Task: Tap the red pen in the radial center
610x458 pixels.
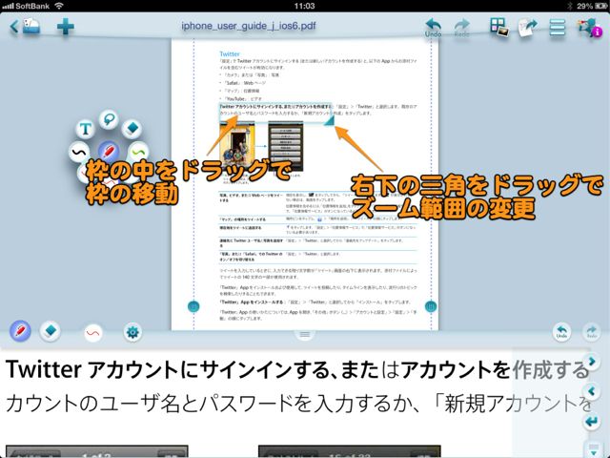Action: pyautogui.click(x=109, y=151)
